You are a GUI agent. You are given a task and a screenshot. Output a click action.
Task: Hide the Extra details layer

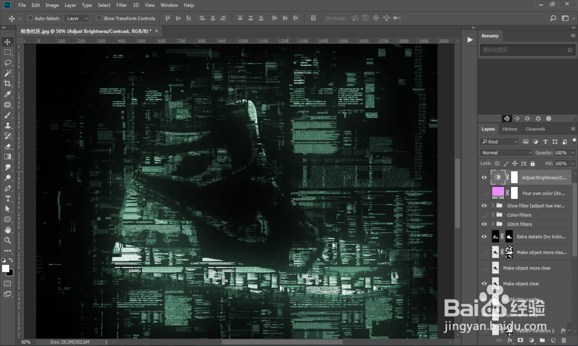(484, 237)
